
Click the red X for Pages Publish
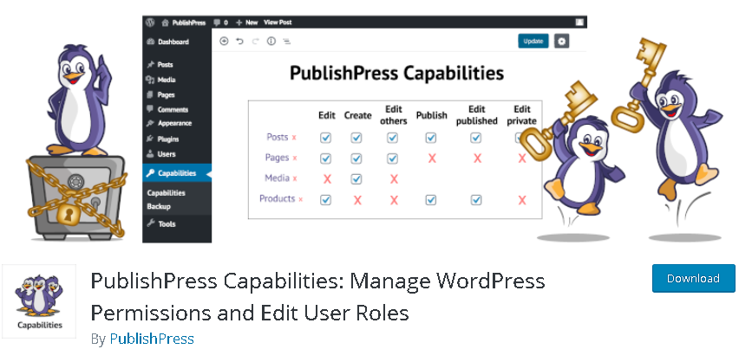point(432,158)
